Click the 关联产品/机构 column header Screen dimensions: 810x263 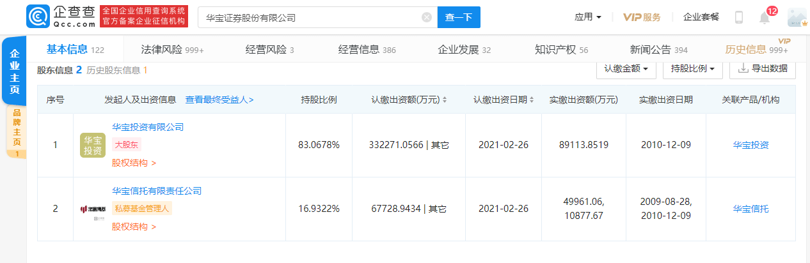pyautogui.click(x=750, y=100)
